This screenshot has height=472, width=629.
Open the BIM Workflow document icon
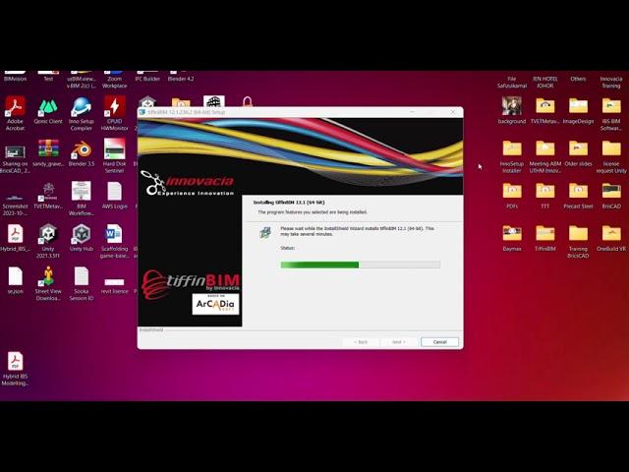point(82,199)
